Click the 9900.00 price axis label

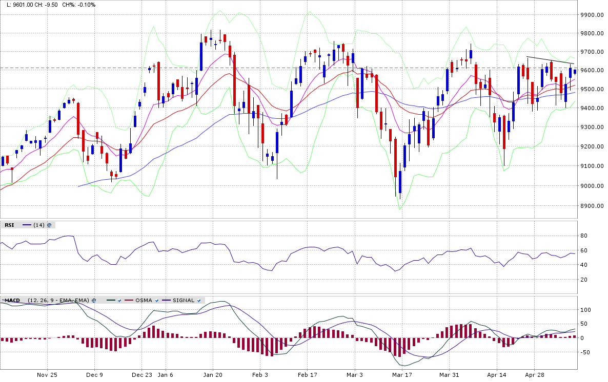592,15
